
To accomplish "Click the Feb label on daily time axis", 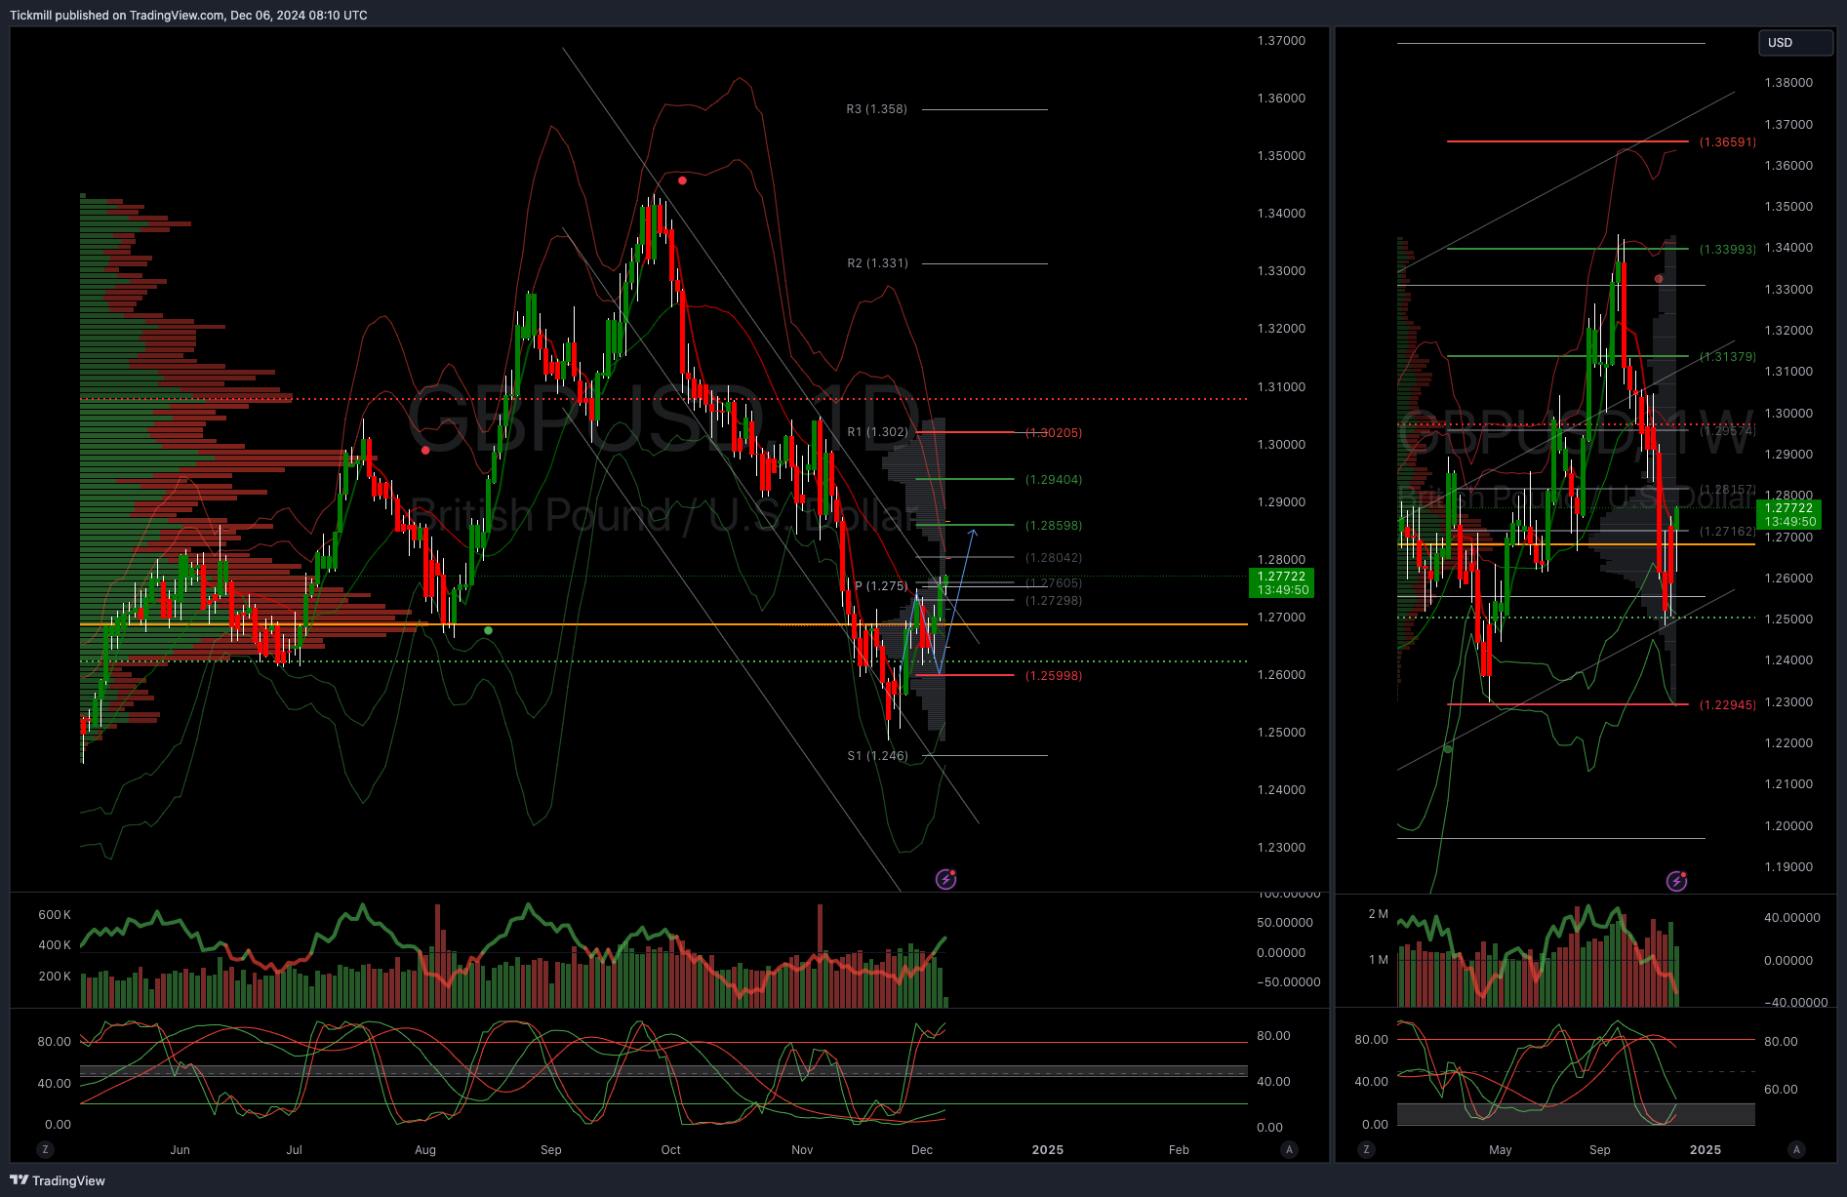I will coord(1179,1150).
